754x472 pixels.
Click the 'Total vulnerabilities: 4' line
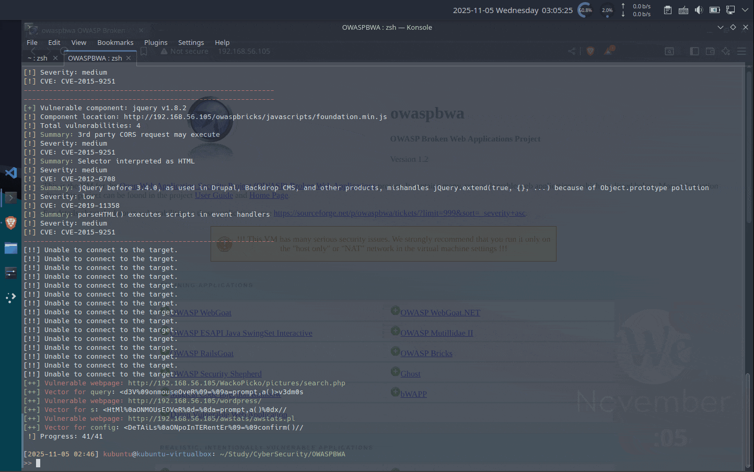click(x=82, y=126)
